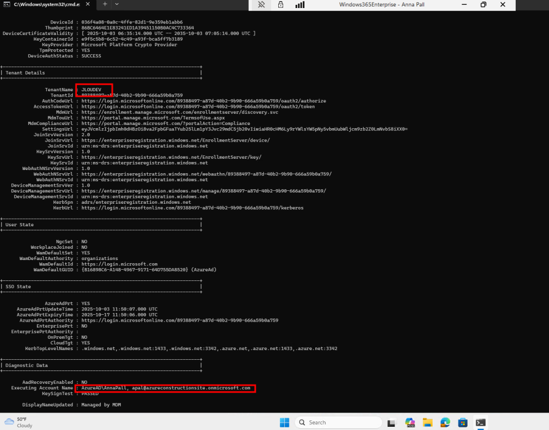The image size is (549, 430).
Task: Click the Terminal icon in the taskbar
Action: point(481,422)
